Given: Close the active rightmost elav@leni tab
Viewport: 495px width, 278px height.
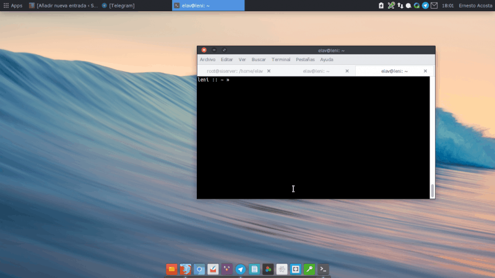Looking at the screenshot, I should click(425, 71).
